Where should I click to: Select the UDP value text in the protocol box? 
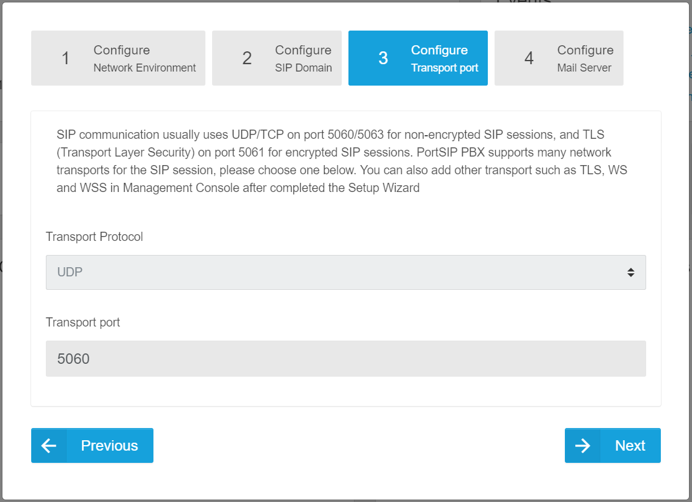(x=70, y=272)
